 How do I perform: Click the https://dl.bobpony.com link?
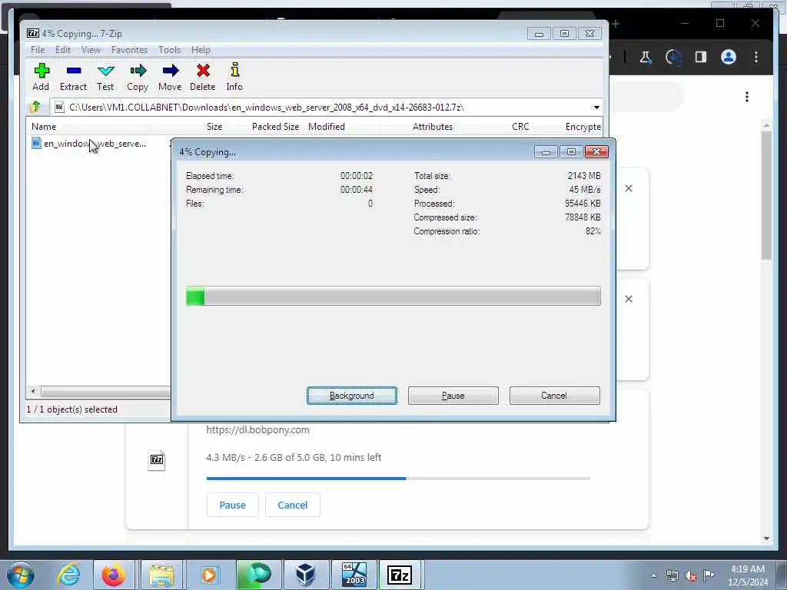[x=257, y=430]
